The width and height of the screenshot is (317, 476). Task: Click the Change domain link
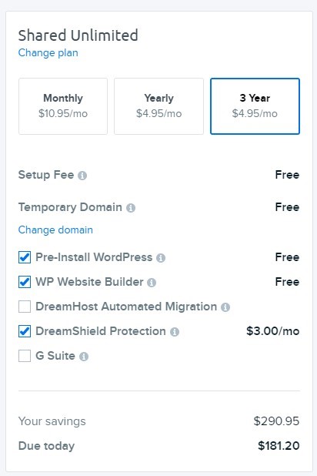(55, 230)
